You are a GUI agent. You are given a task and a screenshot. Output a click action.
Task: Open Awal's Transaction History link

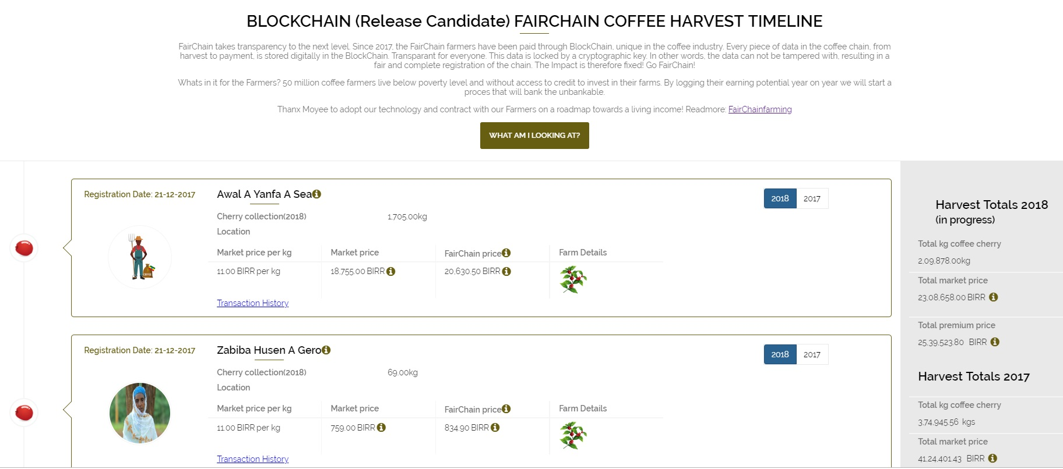tap(252, 303)
